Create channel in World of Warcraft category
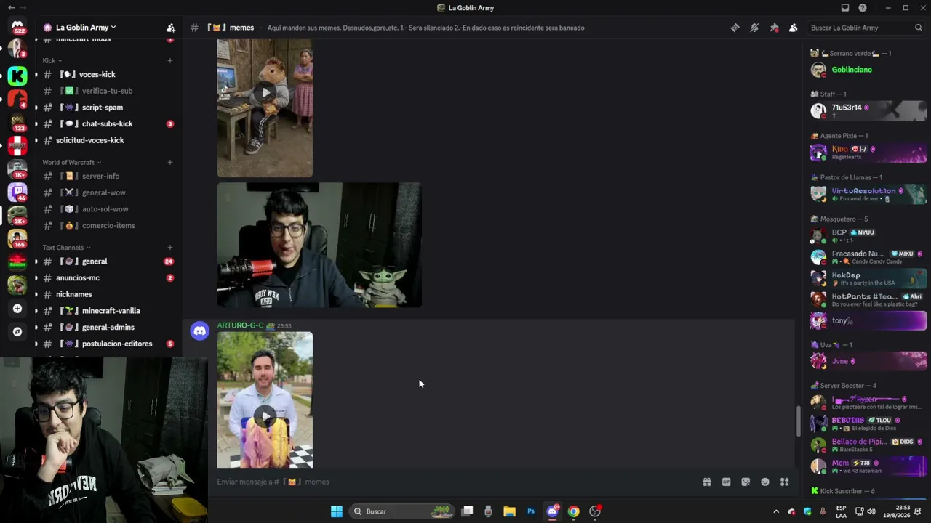 pyautogui.click(x=170, y=162)
